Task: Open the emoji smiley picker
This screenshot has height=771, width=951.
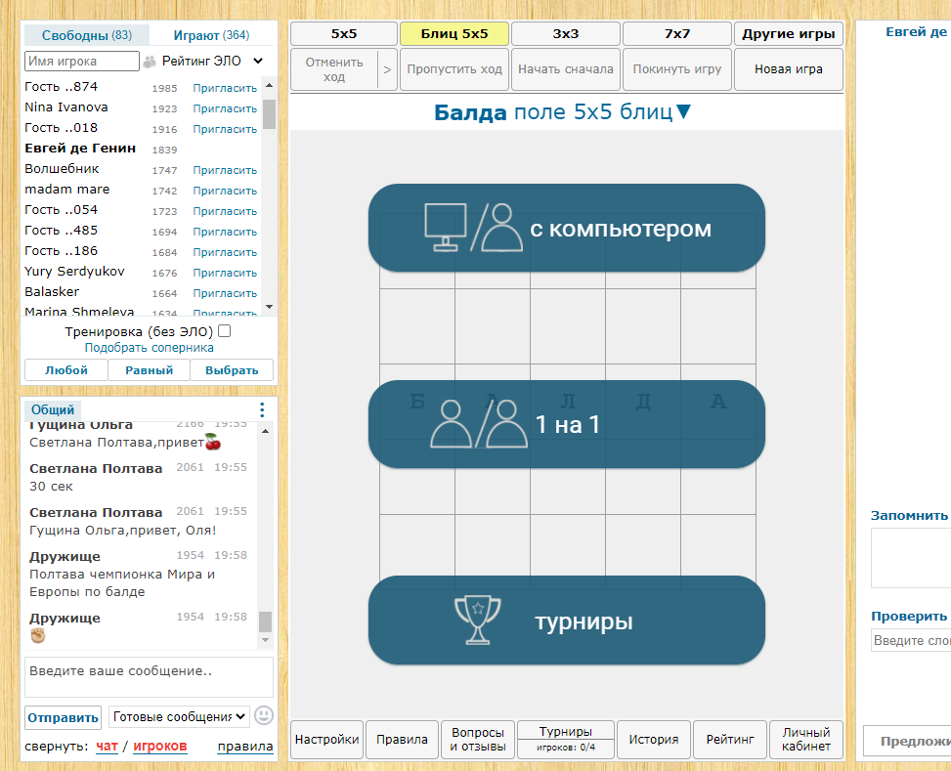Action: click(x=264, y=716)
